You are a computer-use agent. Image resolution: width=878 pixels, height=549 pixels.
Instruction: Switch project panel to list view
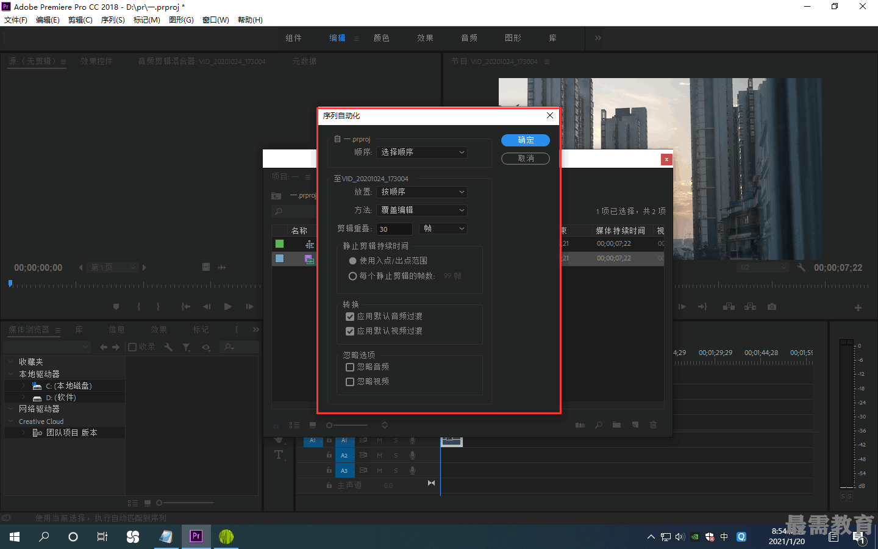pos(294,425)
